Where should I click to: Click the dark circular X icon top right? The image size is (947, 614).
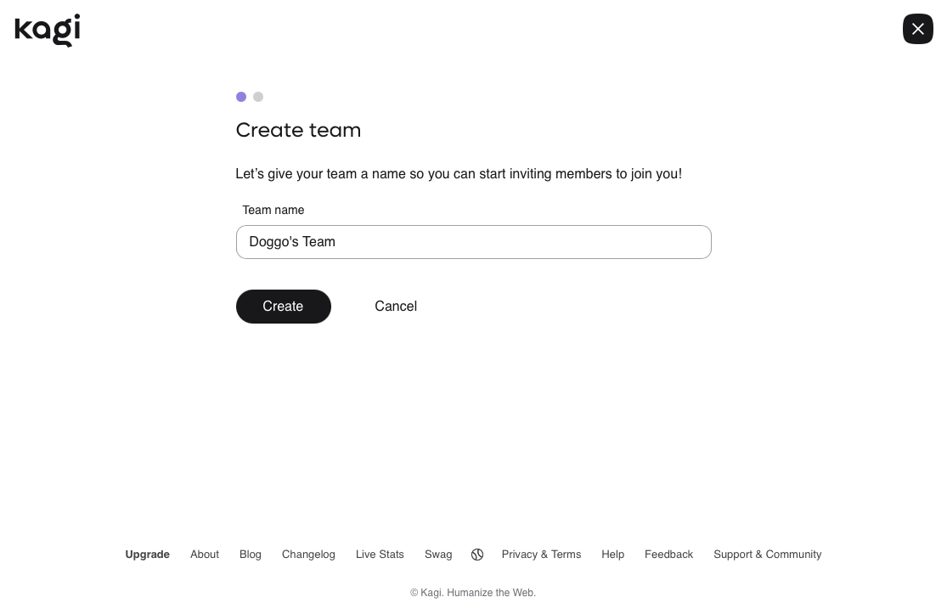pyautogui.click(x=918, y=29)
